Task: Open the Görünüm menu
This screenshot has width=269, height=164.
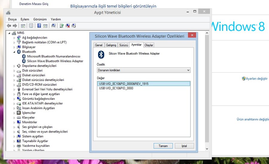Action: (x=40, y=19)
